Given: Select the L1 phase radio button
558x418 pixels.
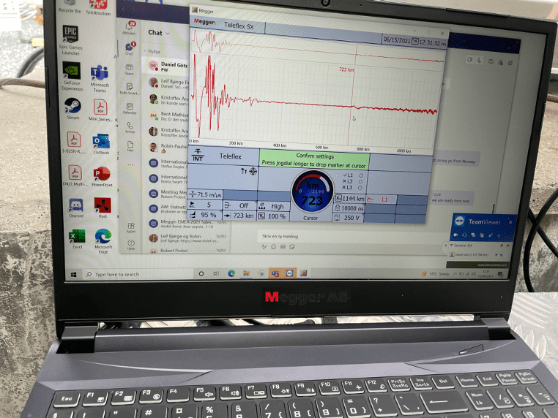Looking at the screenshot, I should point(361,175).
